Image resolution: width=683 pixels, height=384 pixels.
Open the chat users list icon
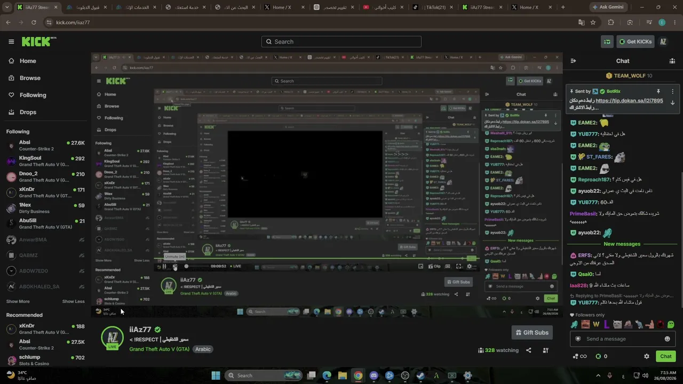(x=672, y=61)
